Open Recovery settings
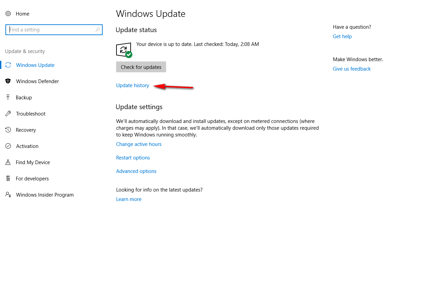The image size is (422, 304). coord(26,130)
